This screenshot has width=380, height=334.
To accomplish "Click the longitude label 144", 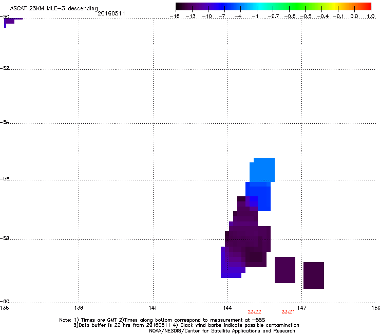I will click(227, 308).
